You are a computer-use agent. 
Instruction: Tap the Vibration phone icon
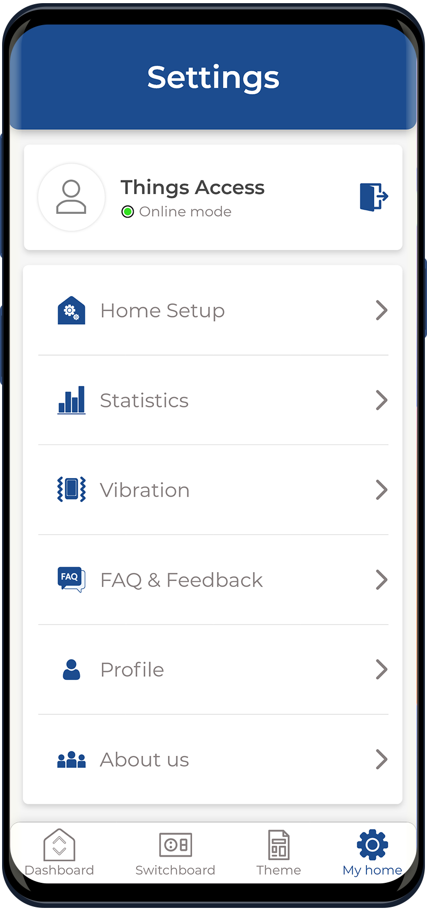point(71,490)
